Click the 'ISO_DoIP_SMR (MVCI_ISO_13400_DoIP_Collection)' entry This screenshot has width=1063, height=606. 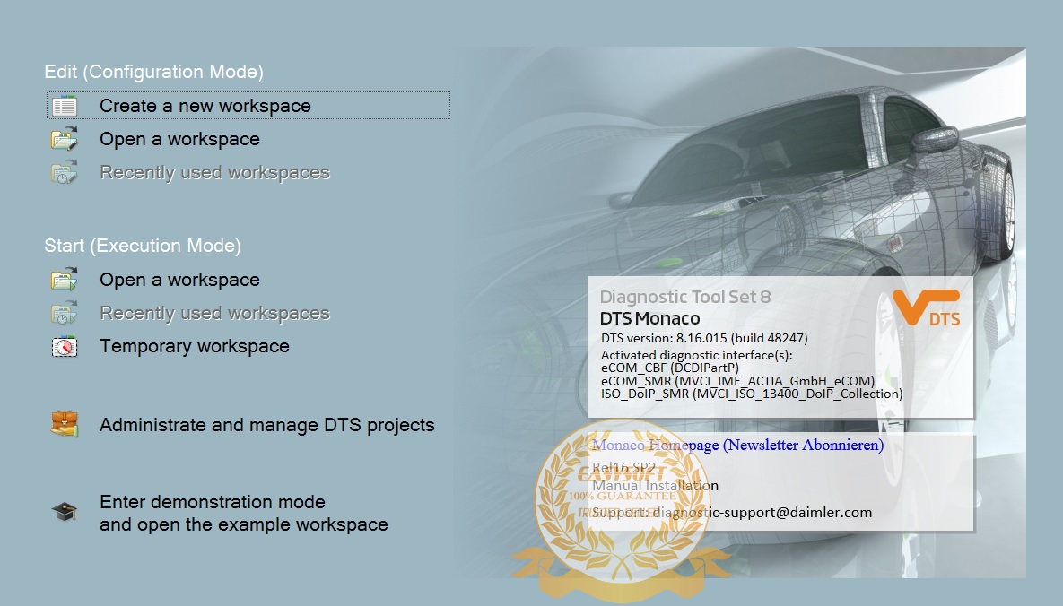click(752, 394)
